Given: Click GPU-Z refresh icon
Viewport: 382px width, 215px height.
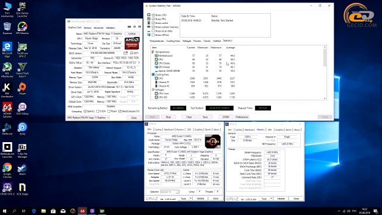Looking at the screenshot, I should [x=134, y=27].
